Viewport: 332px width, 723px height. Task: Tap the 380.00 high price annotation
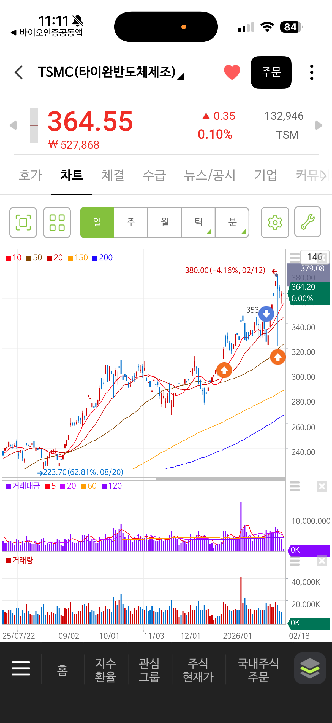(x=225, y=270)
